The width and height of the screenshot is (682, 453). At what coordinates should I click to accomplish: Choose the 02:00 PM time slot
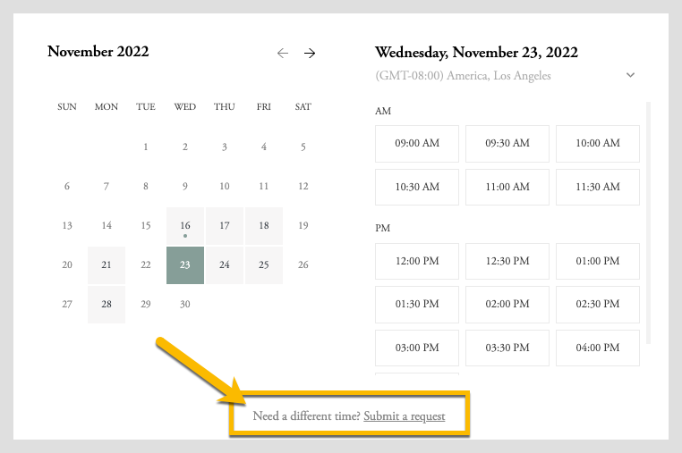click(x=507, y=305)
